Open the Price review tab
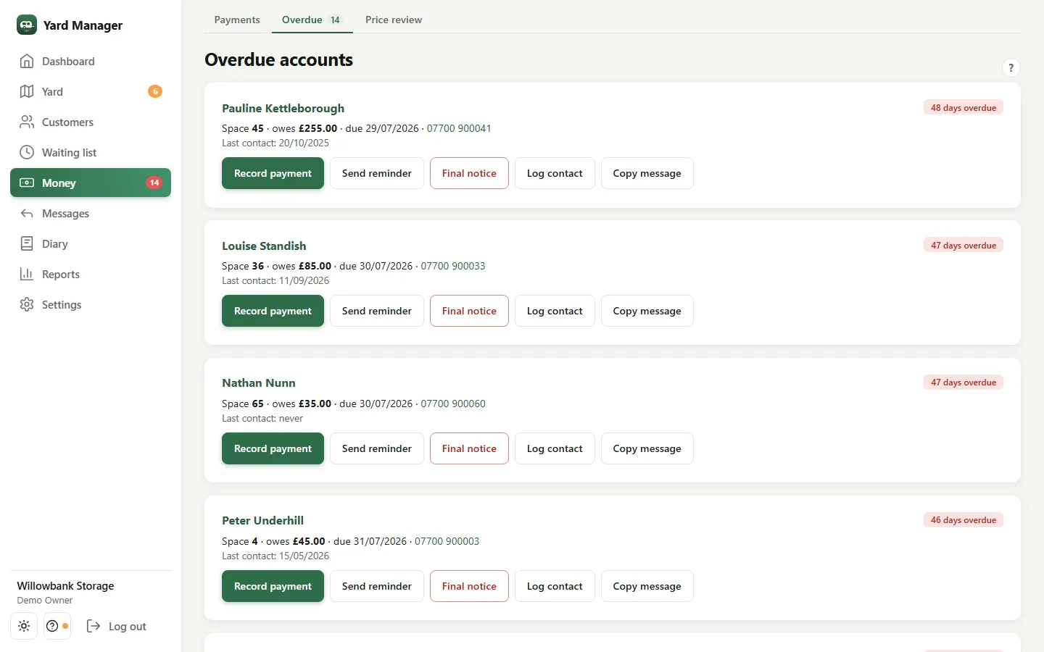The image size is (1044, 652). 394,20
